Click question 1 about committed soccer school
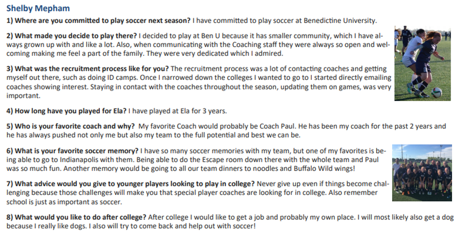 [x=99, y=21]
